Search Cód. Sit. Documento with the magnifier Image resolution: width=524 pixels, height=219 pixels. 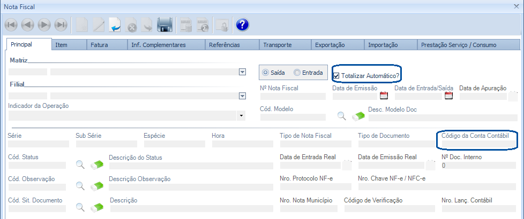pyautogui.click(x=80, y=207)
